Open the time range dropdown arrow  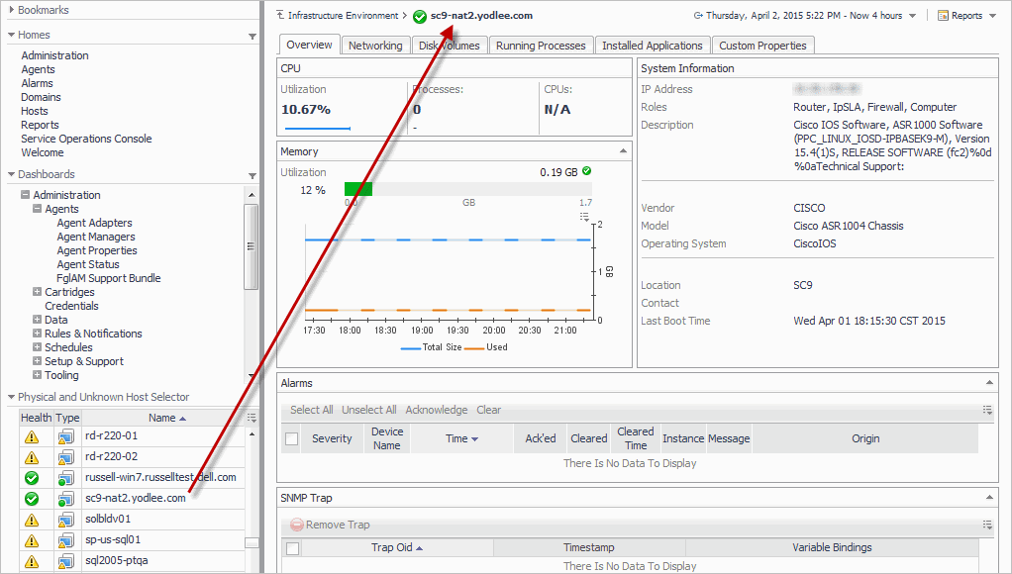click(x=913, y=16)
